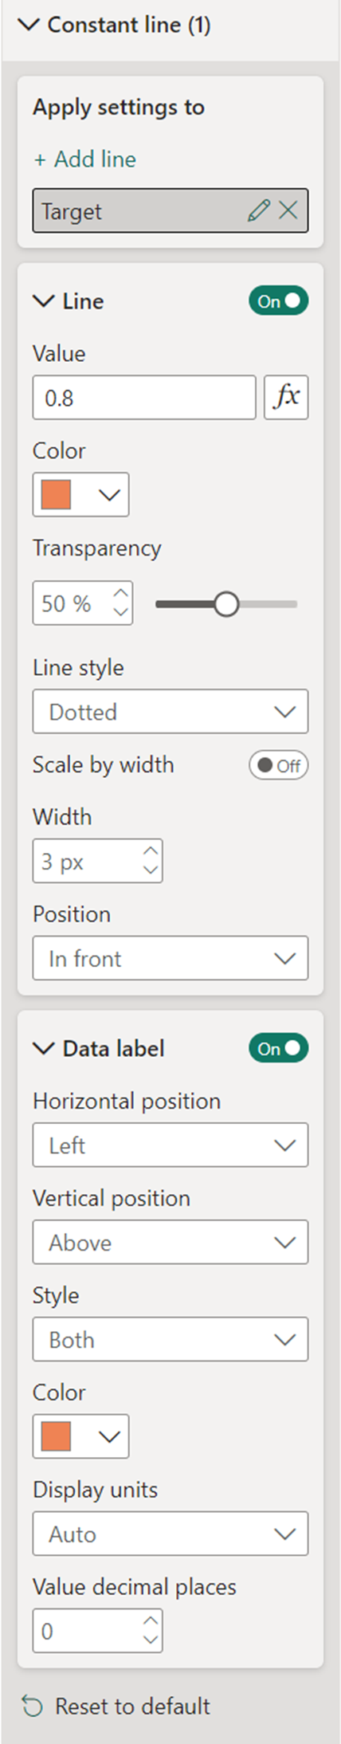Open the Line style dropdown
Image resolution: width=341 pixels, height=1744 pixels.
click(170, 712)
